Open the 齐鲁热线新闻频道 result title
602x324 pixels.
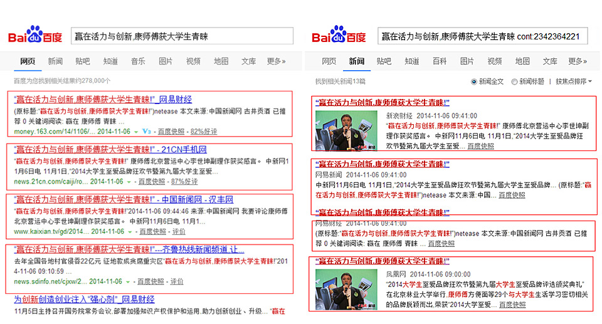pyautogui.click(x=129, y=249)
